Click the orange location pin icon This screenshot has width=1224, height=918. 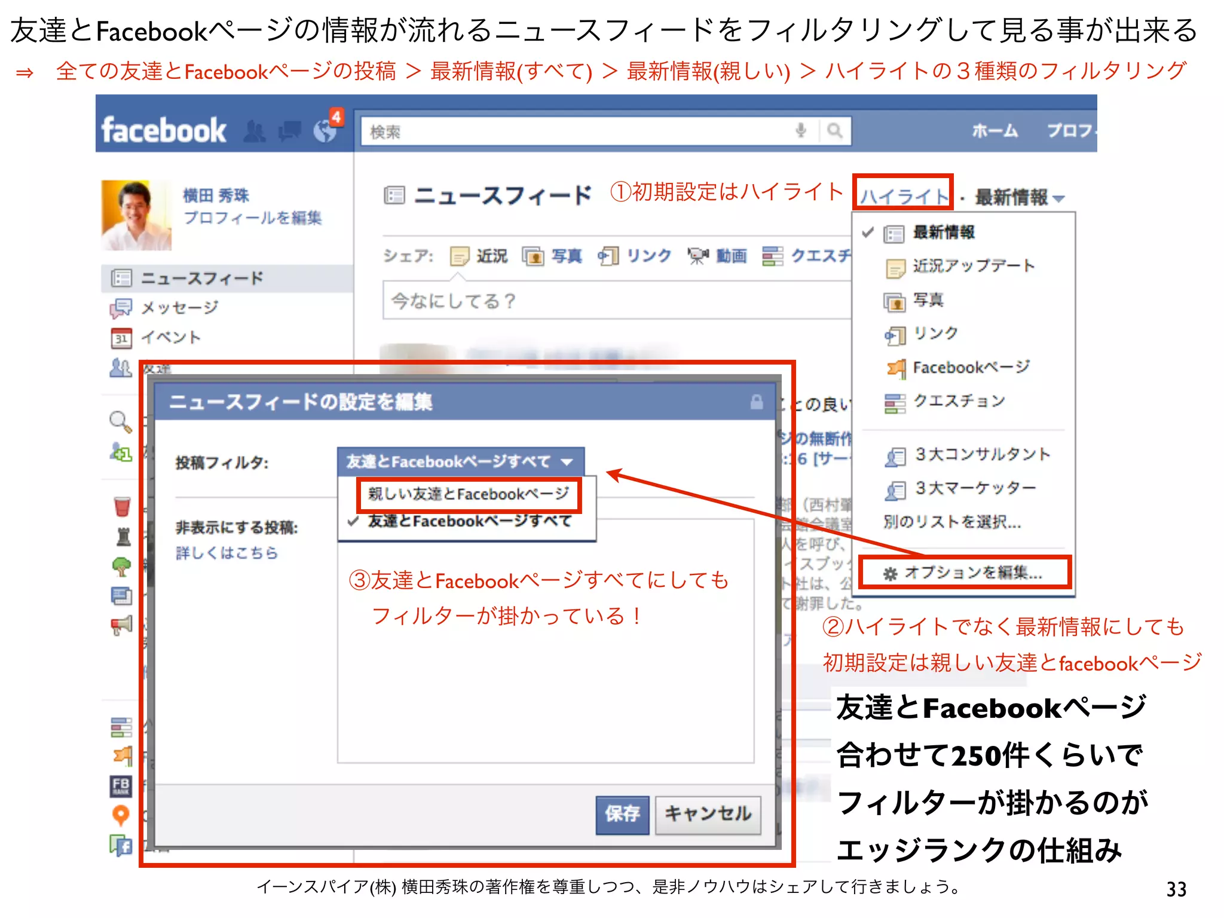(x=121, y=815)
